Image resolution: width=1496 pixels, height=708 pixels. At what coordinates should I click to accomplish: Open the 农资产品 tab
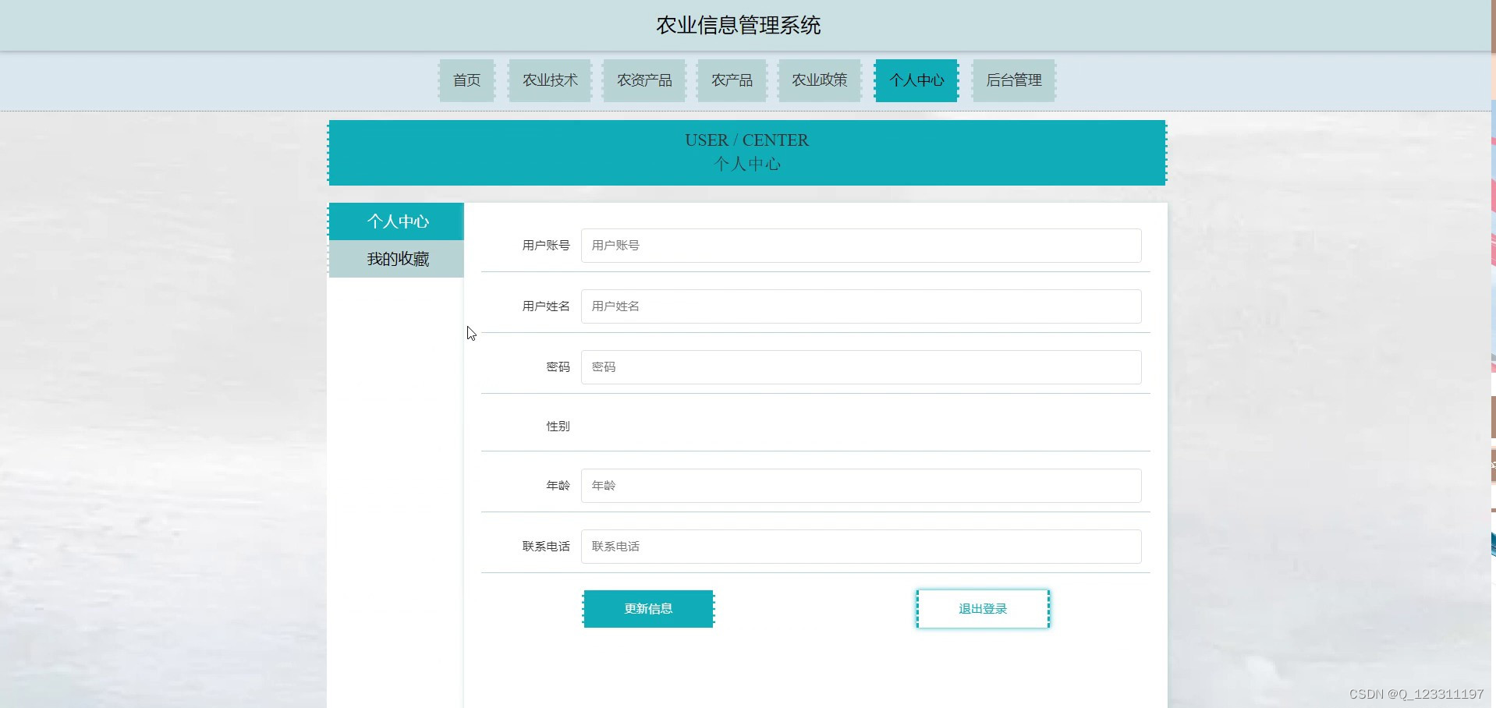coord(644,80)
